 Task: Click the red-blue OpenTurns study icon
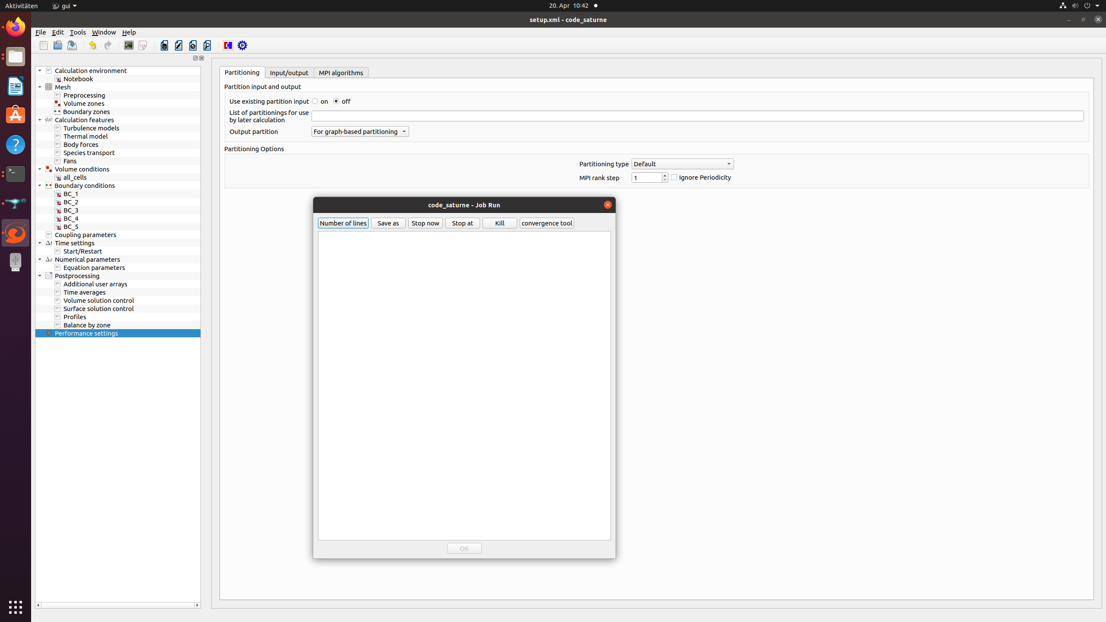pyautogui.click(x=228, y=45)
